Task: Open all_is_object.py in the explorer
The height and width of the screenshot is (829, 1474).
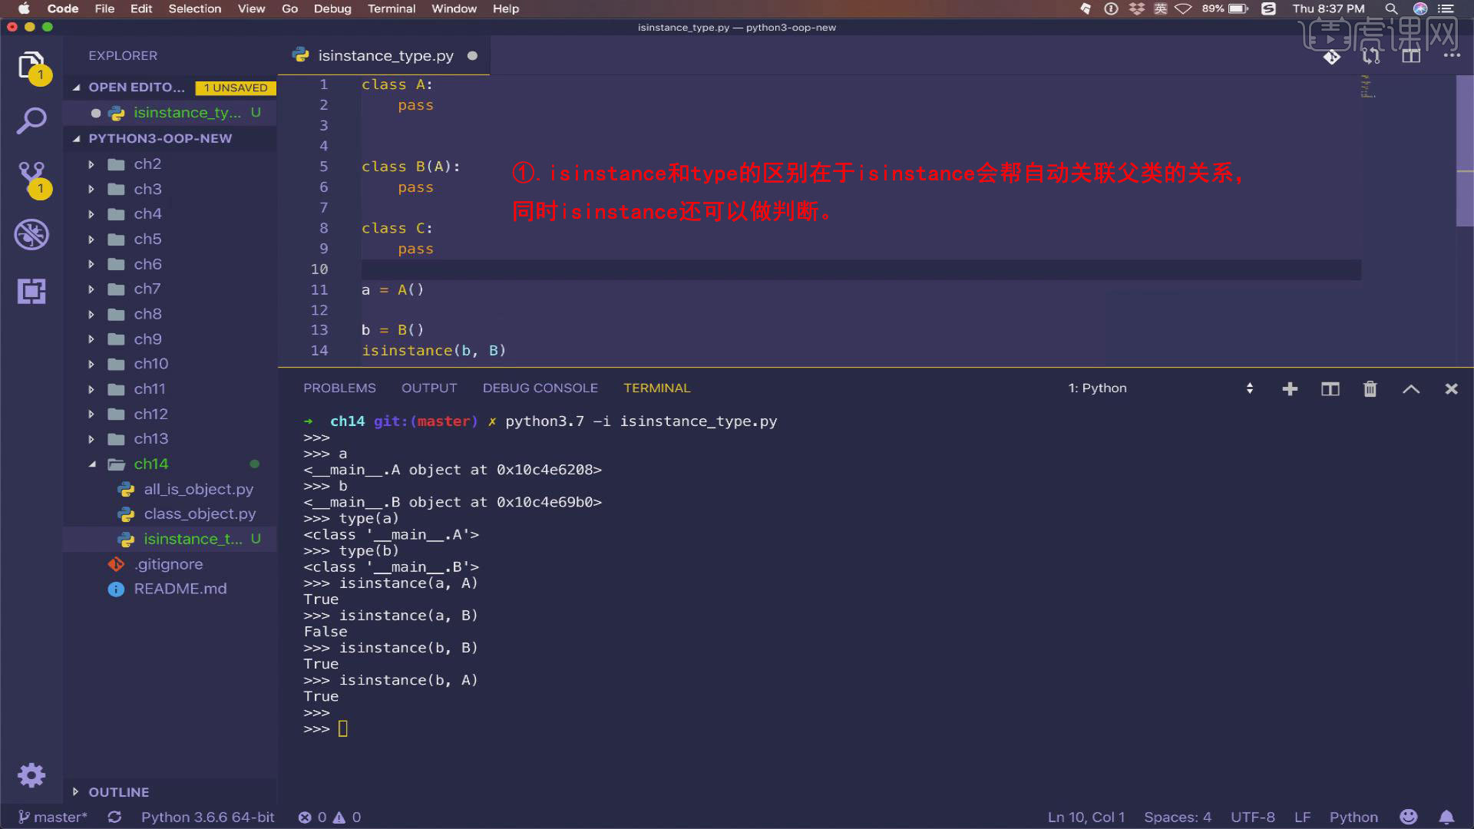Action: coord(198,490)
